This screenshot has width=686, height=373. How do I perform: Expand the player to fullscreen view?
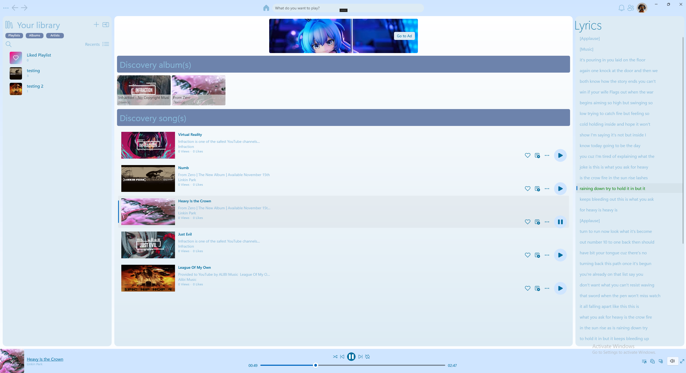(x=682, y=361)
